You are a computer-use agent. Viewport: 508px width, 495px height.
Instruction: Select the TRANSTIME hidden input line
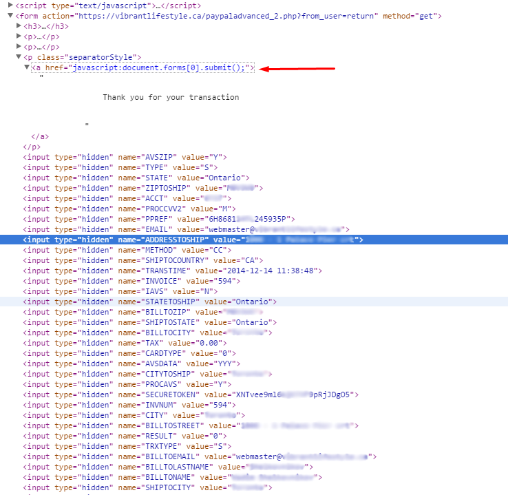coord(172,271)
